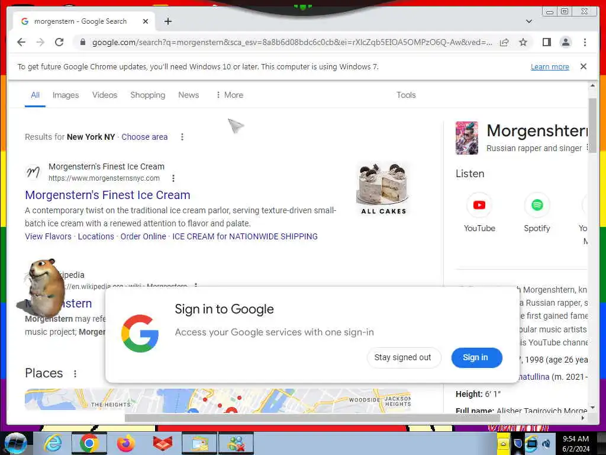
Task: Click the Places map preview
Action: pos(217,400)
